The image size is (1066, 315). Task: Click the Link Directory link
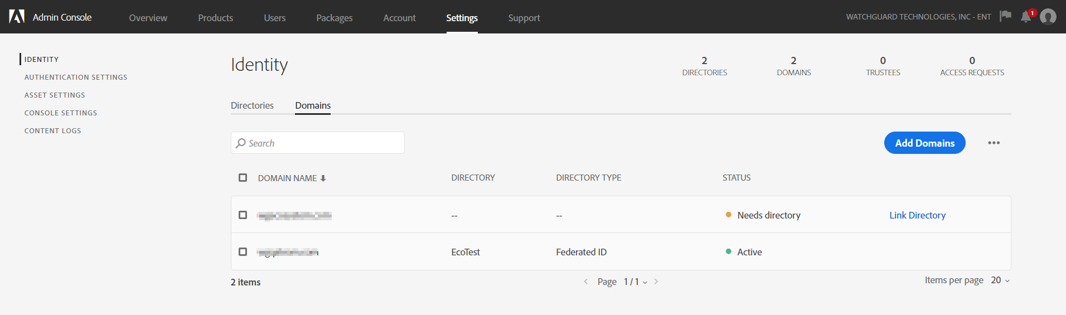[x=917, y=215]
